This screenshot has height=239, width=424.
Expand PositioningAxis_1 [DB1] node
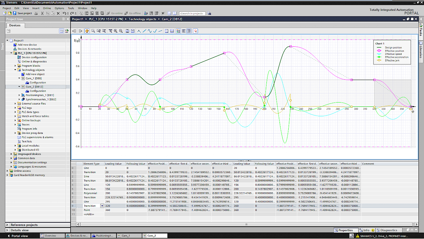(19, 95)
